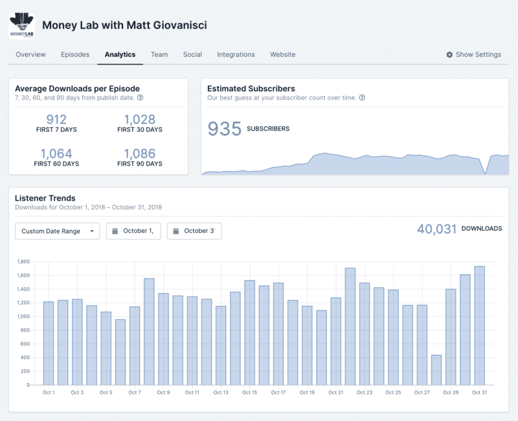Click the Oct 6 download bar
518x421 pixels.
[x=120, y=352]
